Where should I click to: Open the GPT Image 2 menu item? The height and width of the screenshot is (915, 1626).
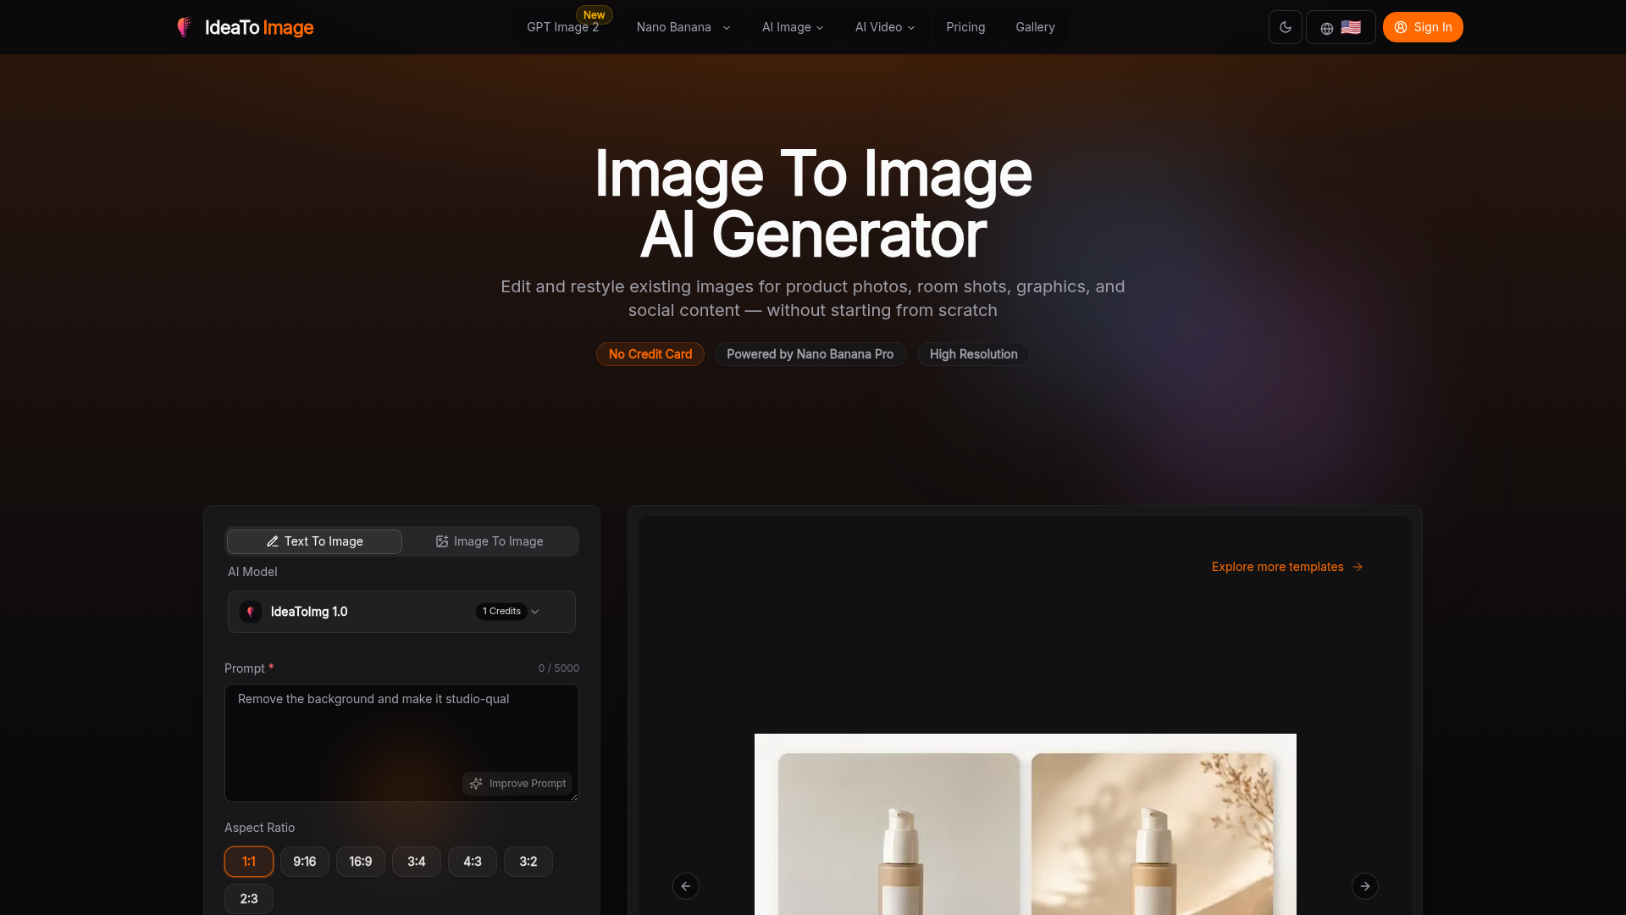click(563, 27)
